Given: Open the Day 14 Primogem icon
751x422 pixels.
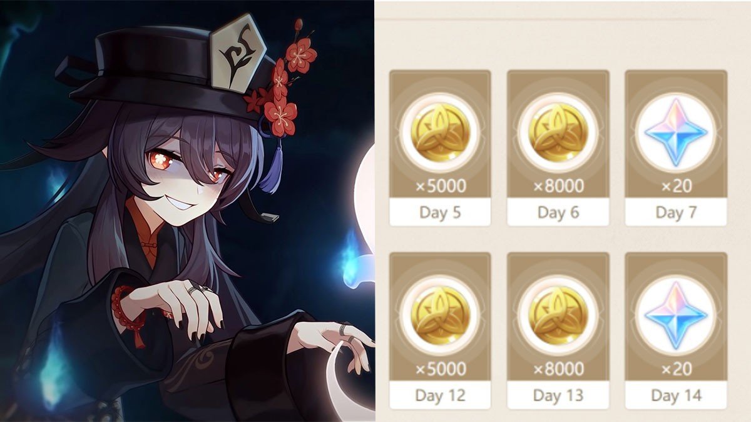Looking at the screenshot, I should tap(675, 315).
